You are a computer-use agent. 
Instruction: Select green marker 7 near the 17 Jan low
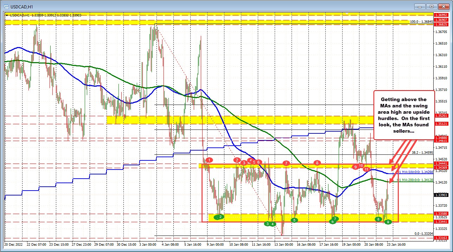click(x=335, y=218)
